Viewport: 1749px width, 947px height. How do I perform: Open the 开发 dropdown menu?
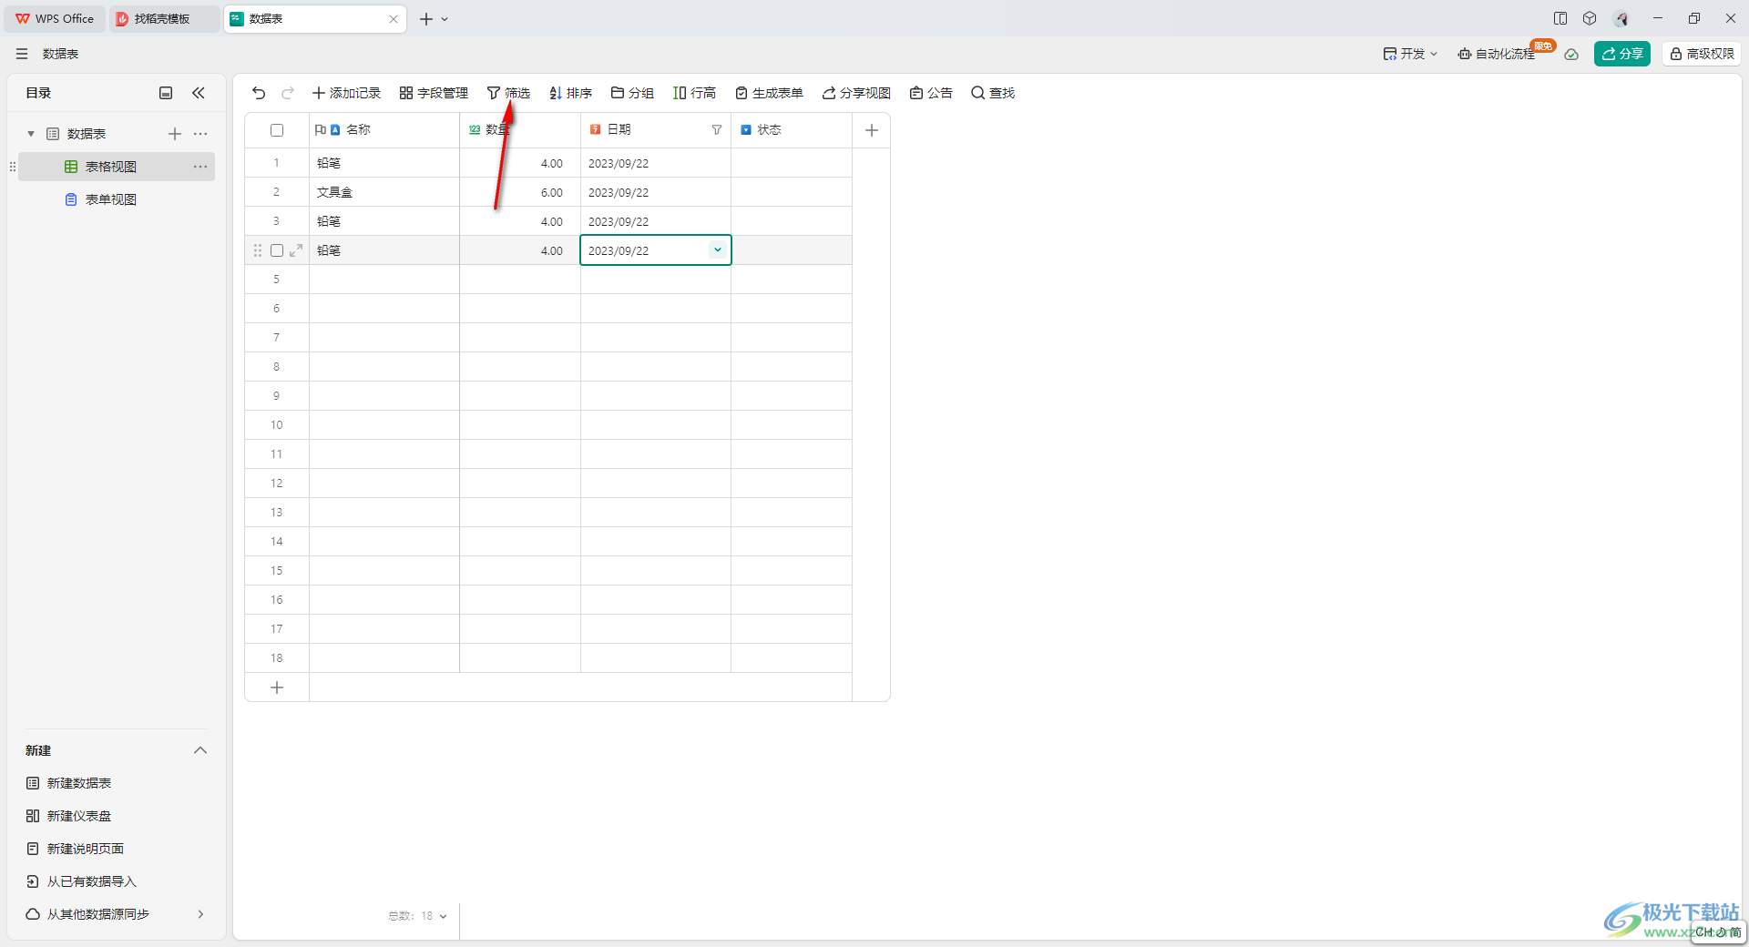pyautogui.click(x=1410, y=54)
